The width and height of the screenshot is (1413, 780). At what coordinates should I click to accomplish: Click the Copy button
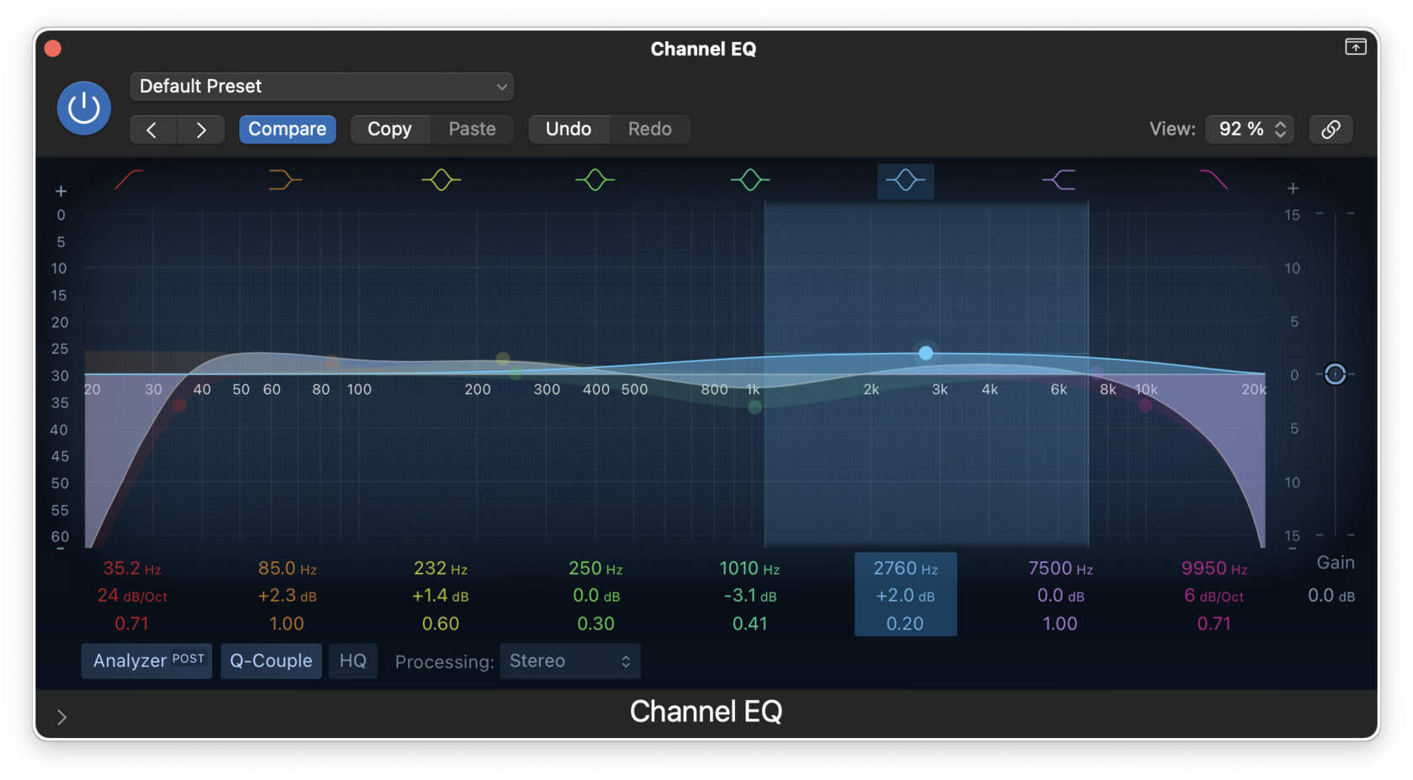389,129
